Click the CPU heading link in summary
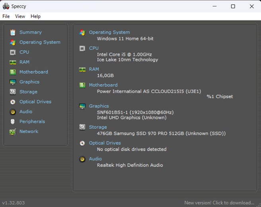The width and height of the screenshot is (261, 207). (93, 48)
